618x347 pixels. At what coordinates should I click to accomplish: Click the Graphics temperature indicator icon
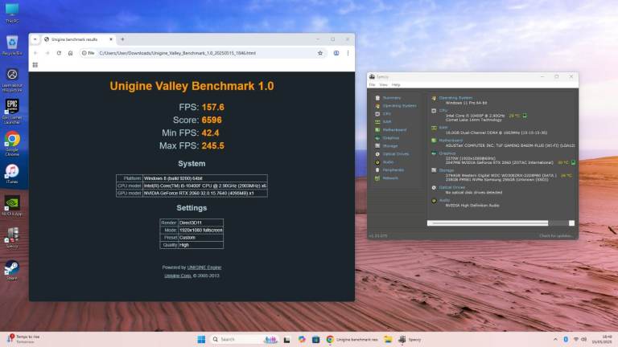pos(573,162)
